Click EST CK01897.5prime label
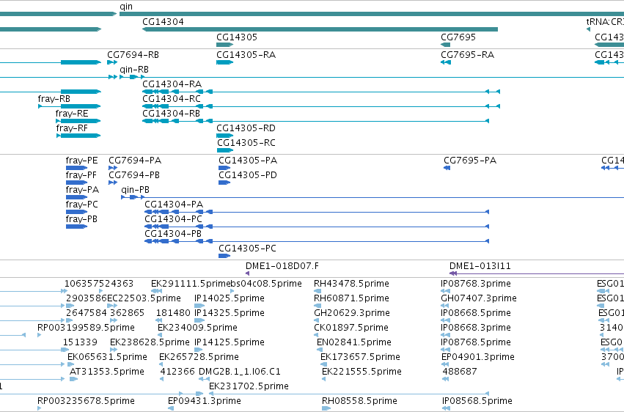Viewport: 624px width, 412px height. click(x=351, y=328)
